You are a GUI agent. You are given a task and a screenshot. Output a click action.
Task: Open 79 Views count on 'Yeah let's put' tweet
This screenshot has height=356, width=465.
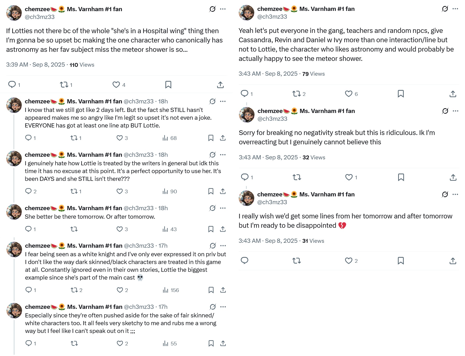click(x=313, y=74)
